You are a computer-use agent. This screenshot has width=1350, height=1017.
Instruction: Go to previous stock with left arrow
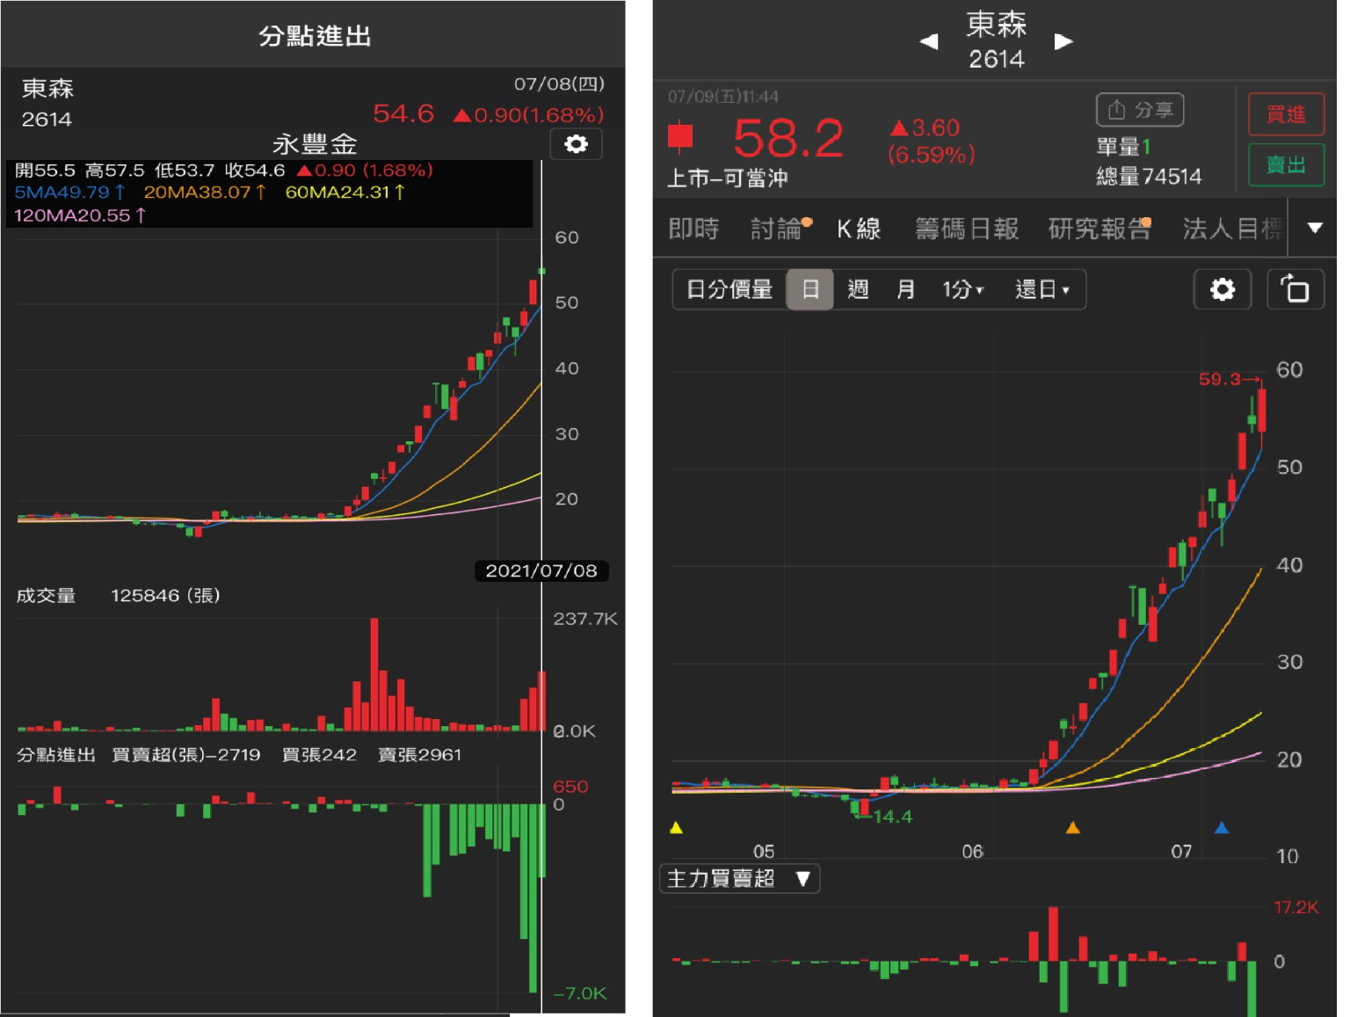pos(928,41)
